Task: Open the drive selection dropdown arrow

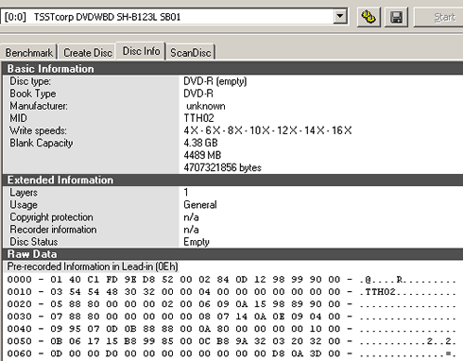Action: pyautogui.click(x=340, y=16)
